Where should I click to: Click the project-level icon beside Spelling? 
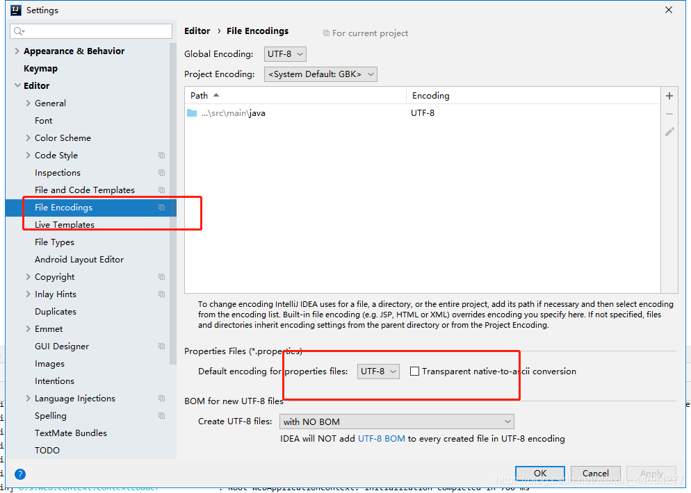pos(162,415)
